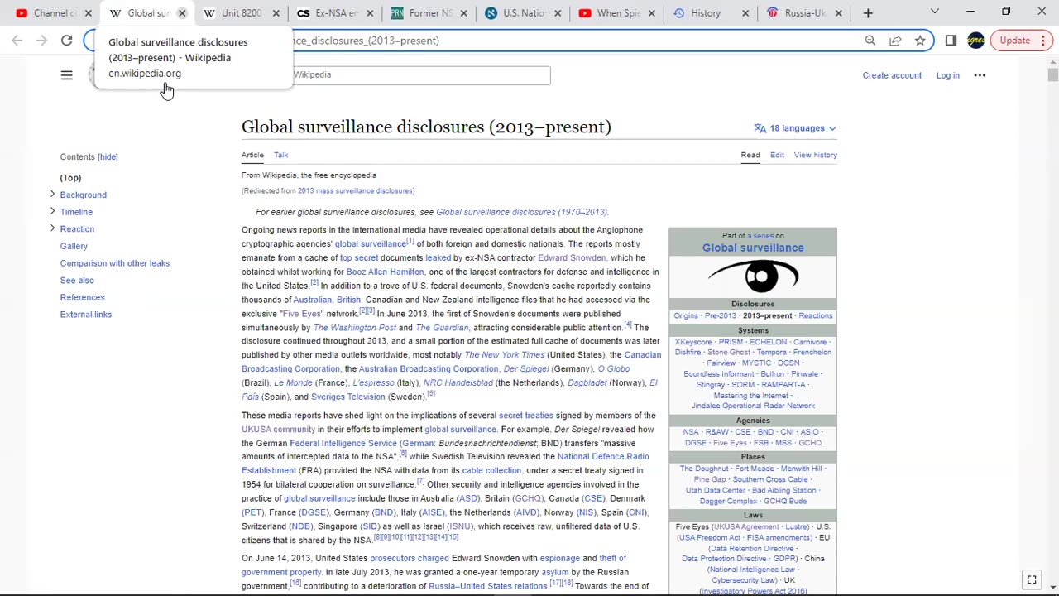Expand the Timeline section in contents
This screenshot has width=1059, height=596.
click(52, 212)
